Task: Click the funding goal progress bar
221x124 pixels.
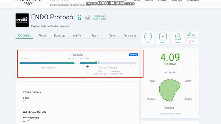Action: [x=108, y=63]
